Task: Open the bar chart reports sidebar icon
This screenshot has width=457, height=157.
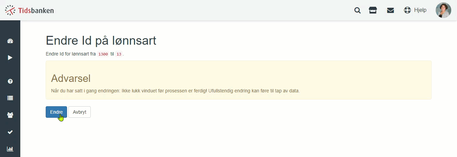Action: [10, 149]
